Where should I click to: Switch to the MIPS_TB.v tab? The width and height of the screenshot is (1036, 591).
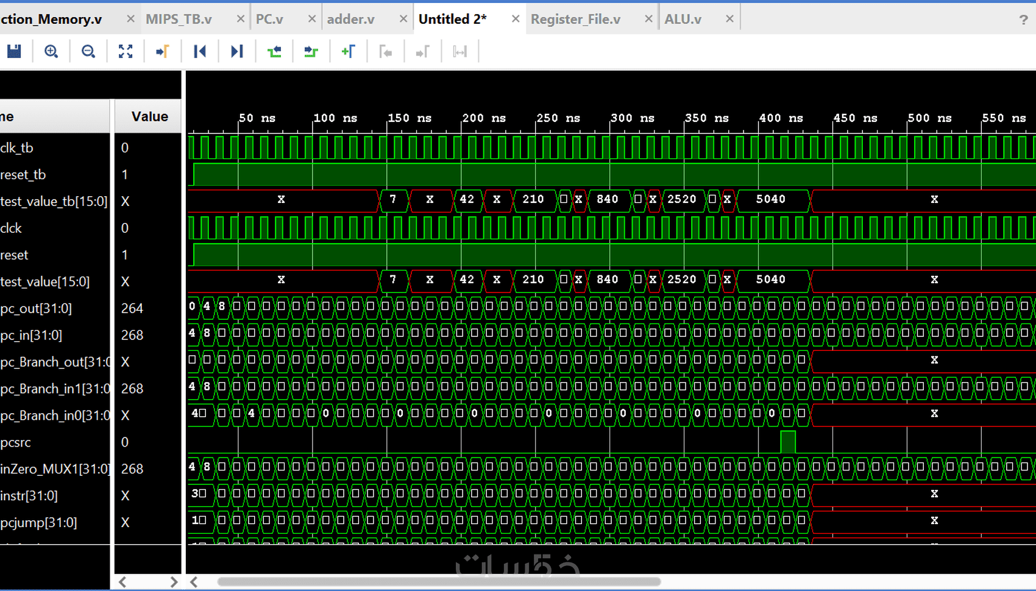tap(179, 19)
